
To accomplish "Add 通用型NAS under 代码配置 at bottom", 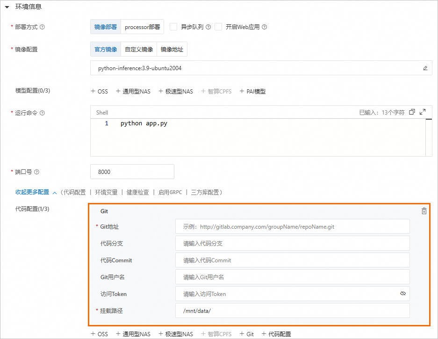I will coord(133,334).
